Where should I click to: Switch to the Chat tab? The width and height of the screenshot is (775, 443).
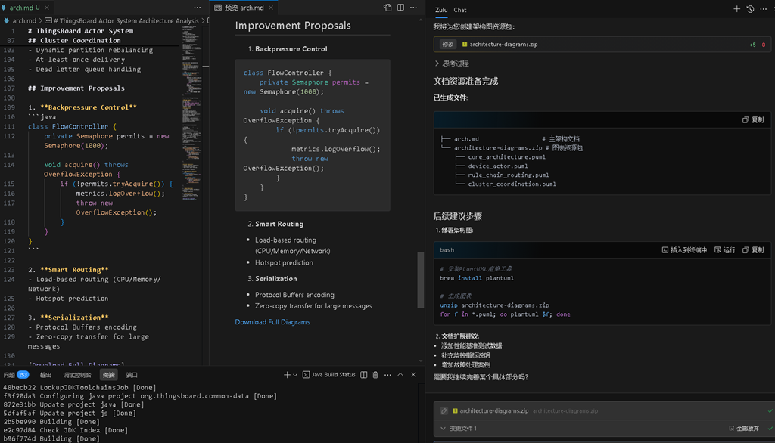click(x=459, y=10)
